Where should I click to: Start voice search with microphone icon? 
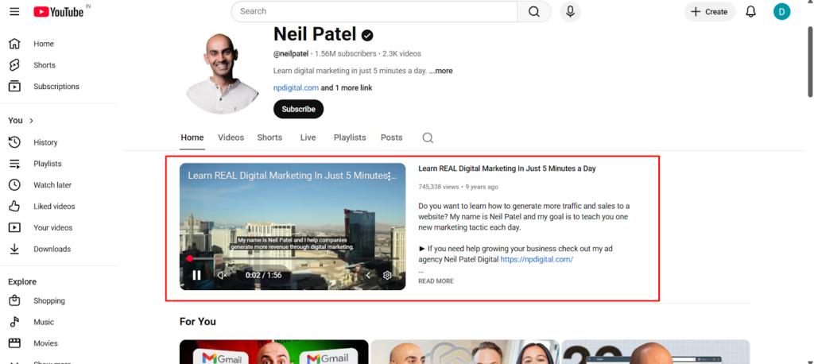[x=570, y=11]
